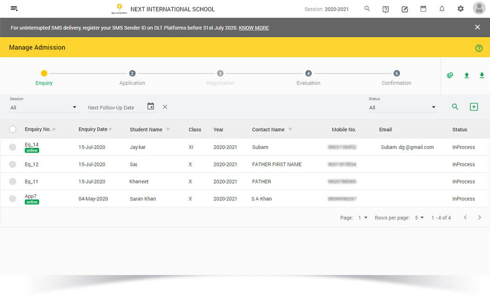Expand the Session filter dropdown

[x=43, y=107]
